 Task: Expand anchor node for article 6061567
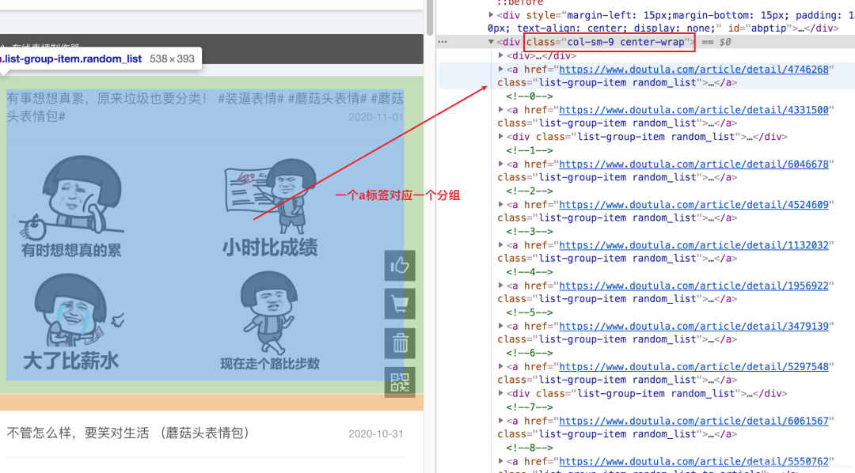[x=500, y=421]
